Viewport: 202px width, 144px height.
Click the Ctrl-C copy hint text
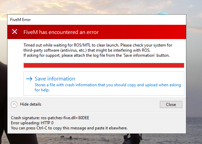pos(69,128)
